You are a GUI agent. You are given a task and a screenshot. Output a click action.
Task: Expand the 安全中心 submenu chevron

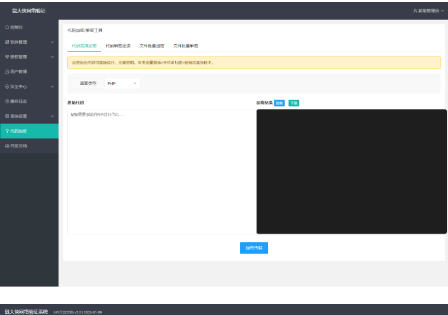click(52, 86)
